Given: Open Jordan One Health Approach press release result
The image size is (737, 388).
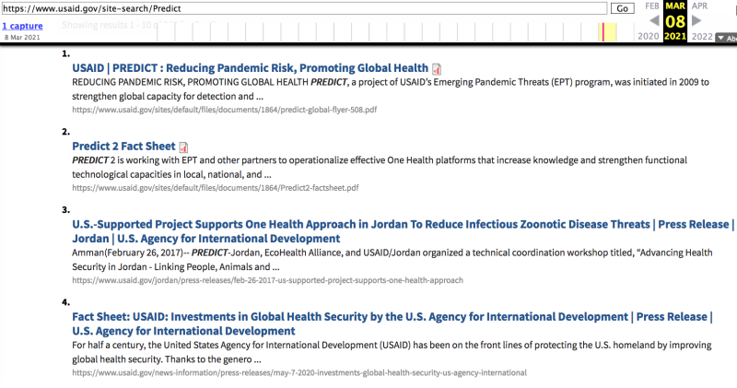Looking at the screenshot, I should click(x=403, y=231).
